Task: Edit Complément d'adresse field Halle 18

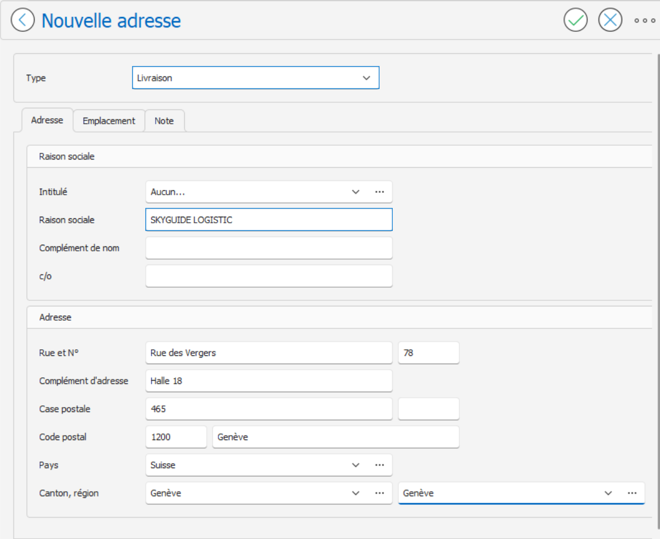Action: point(269,381)
